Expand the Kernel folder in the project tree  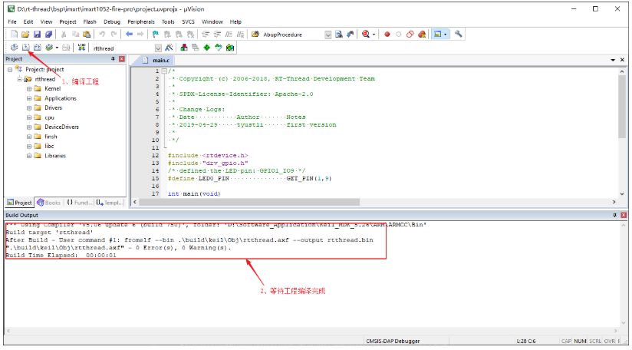29,88
